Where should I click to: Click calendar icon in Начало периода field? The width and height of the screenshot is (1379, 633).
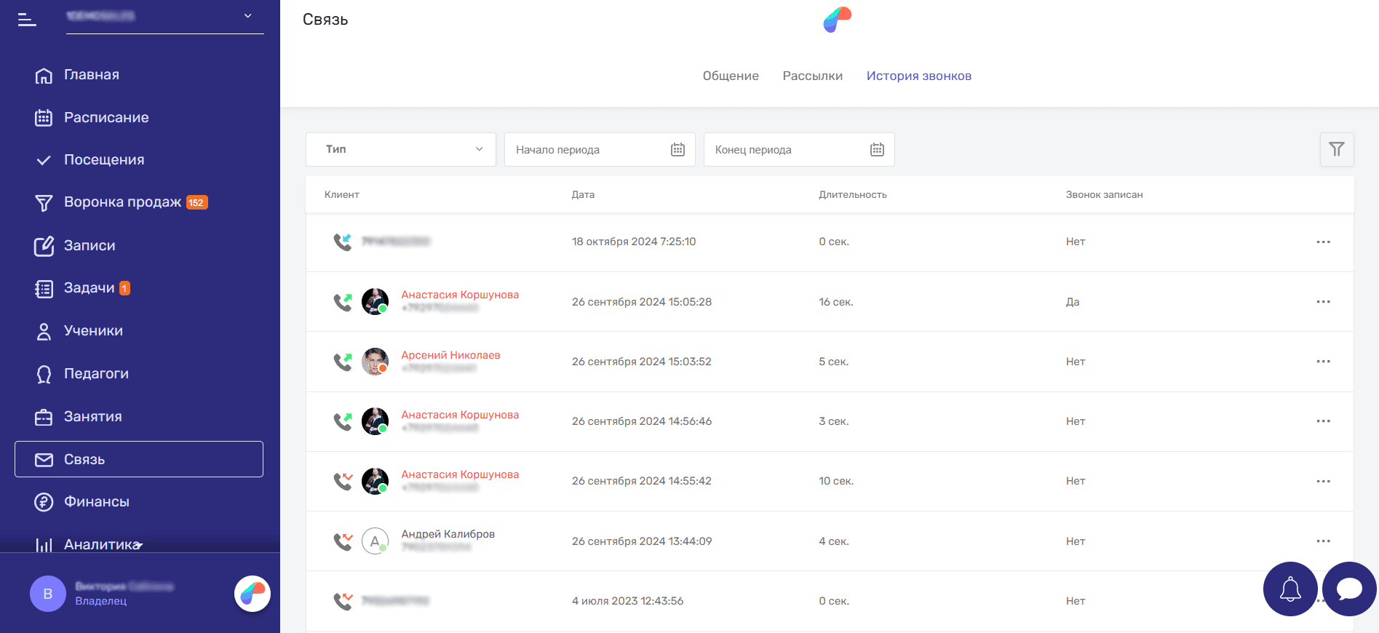click(677, 150)
